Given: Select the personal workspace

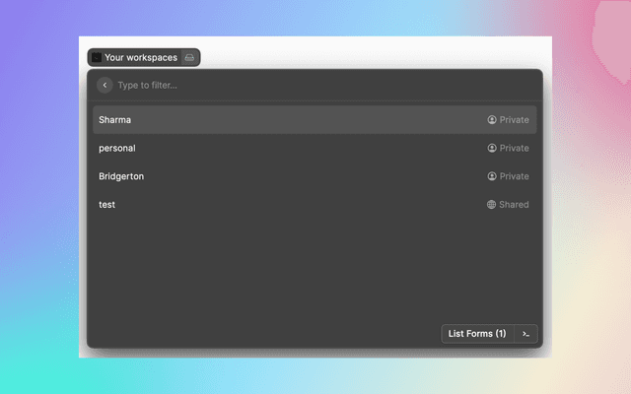Looking at the screenshot, I should (117, 149).
